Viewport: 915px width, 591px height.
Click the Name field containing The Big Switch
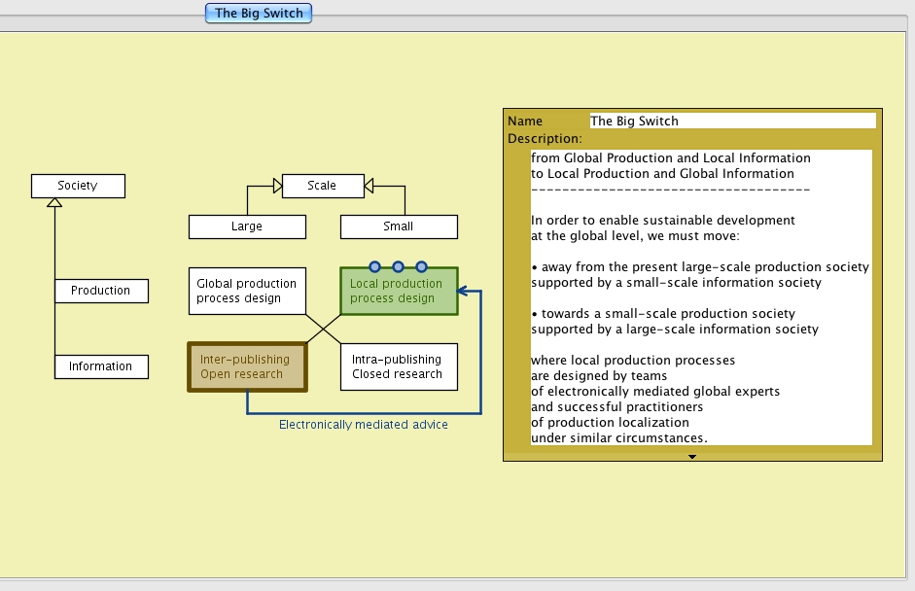[x=731, y=122]
